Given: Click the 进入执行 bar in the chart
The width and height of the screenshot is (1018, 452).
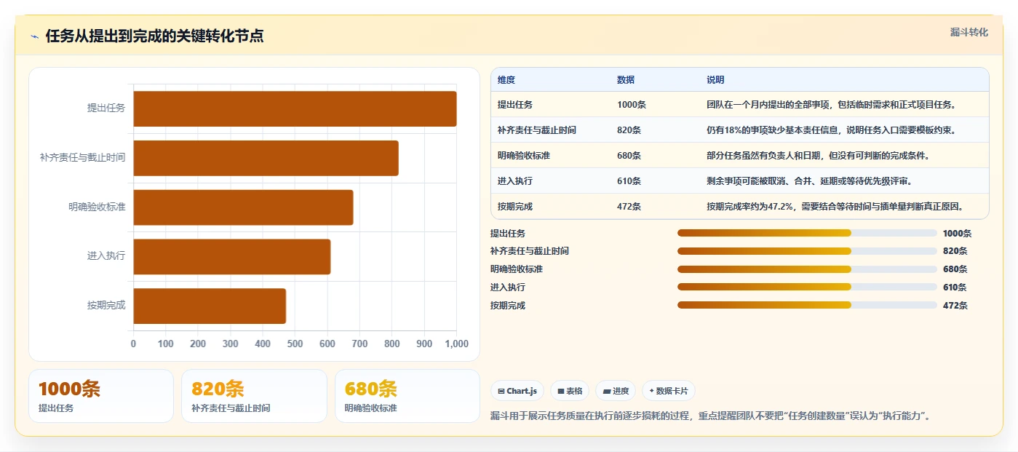Looking at the screenshot, I should (x=232, y=257).
